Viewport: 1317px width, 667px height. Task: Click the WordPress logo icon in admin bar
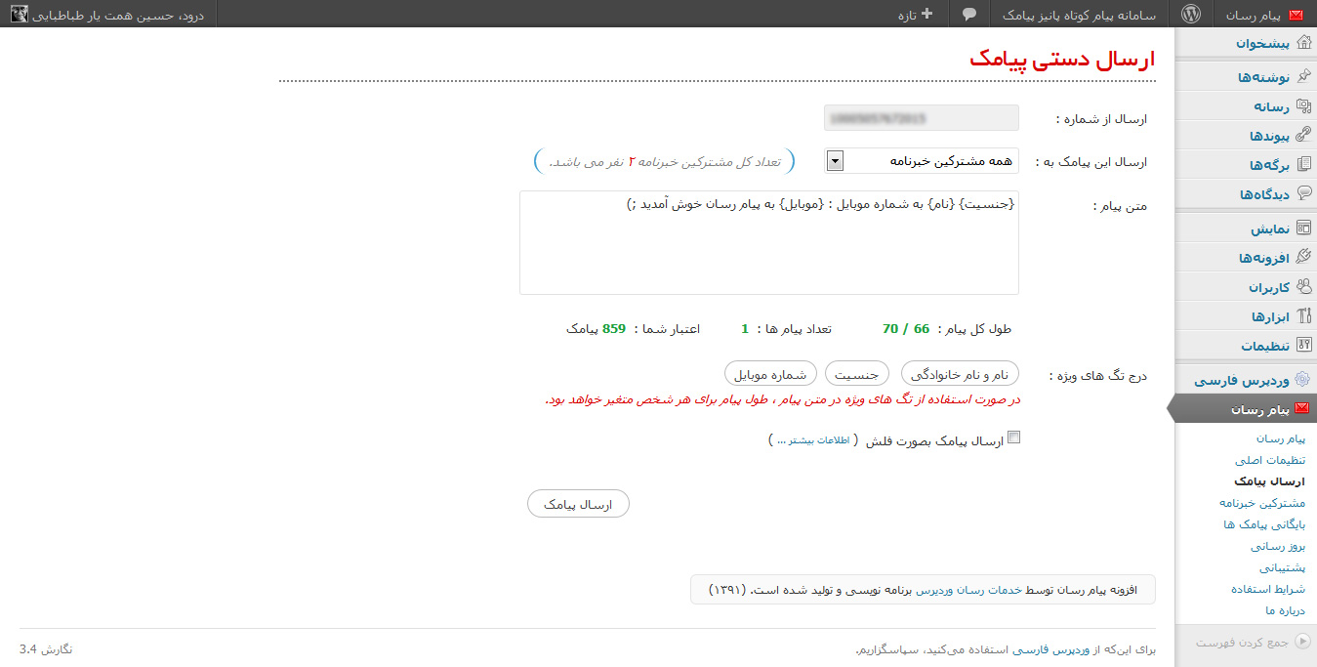click(1190, 14)
